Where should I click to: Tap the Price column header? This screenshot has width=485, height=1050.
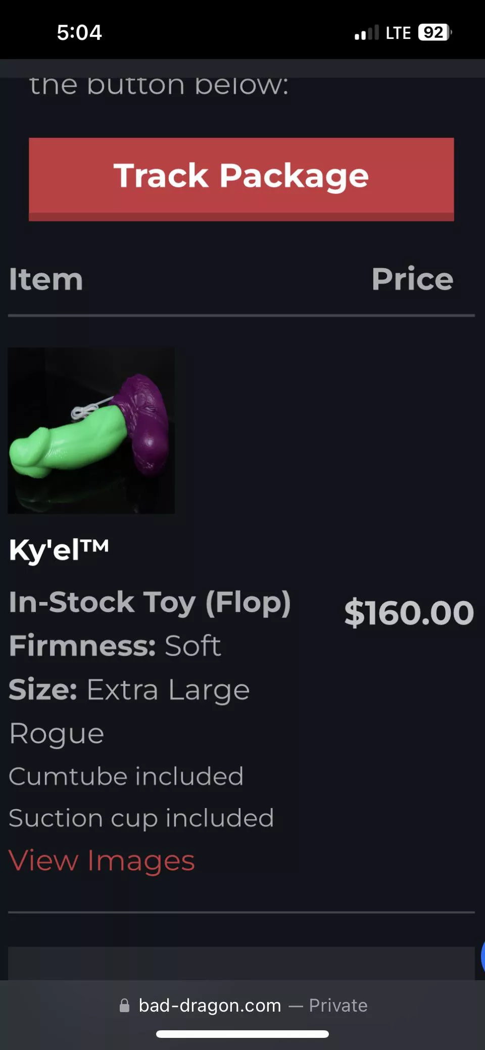tap(412, 280)
